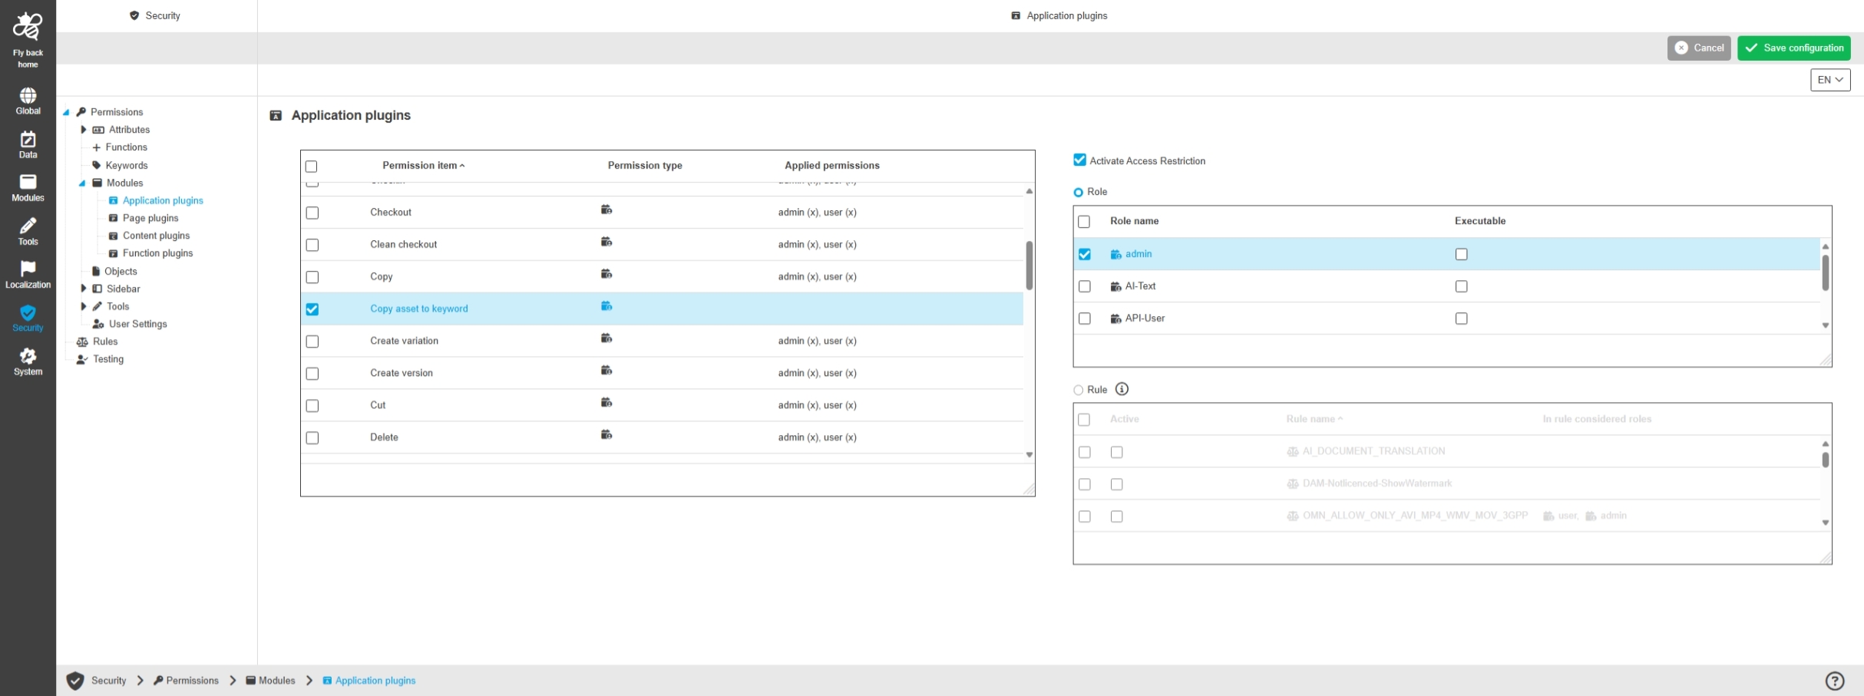
Task: Expand the Sidebar tree node
Action: click(x=84, y=289)
